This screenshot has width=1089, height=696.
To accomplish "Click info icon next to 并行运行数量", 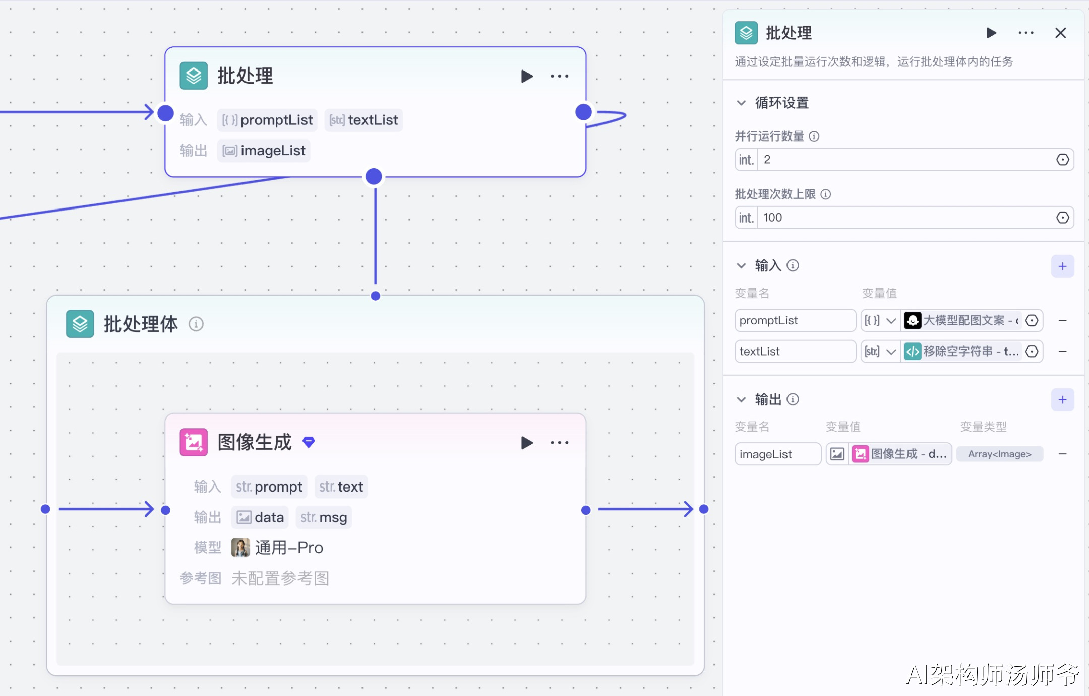I will (x=814, y=136).
